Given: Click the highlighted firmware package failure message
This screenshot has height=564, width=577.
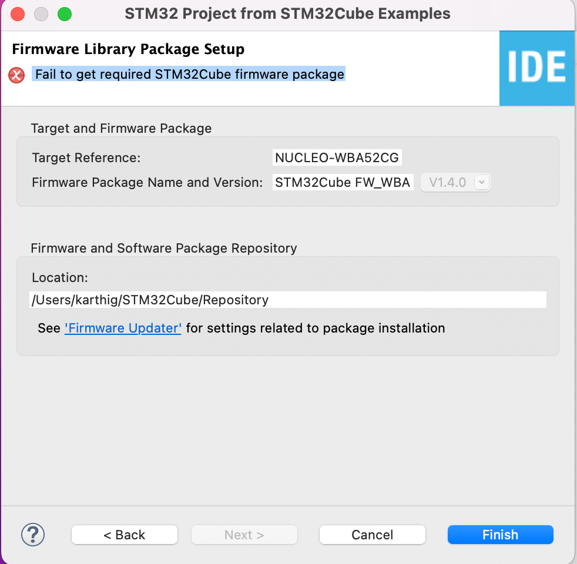Looking at the screenshot, I should pos(189,75).
